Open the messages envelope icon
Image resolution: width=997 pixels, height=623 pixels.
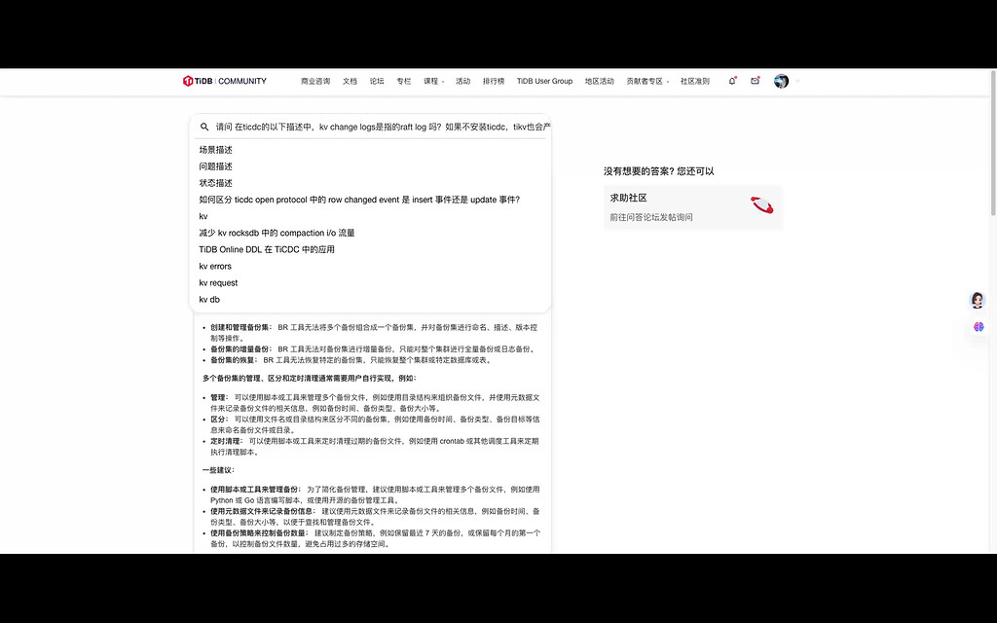(x=755, y=81)
